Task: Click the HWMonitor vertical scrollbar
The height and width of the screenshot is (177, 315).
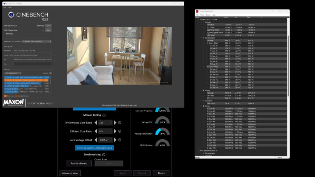Action: pos(288,66)
